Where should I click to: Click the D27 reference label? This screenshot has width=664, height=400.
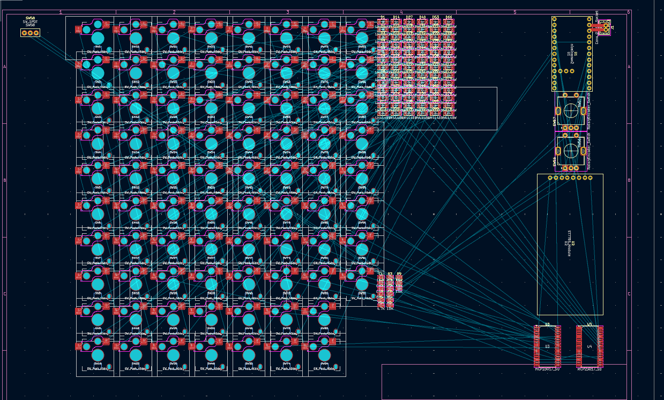coord(409,18)
